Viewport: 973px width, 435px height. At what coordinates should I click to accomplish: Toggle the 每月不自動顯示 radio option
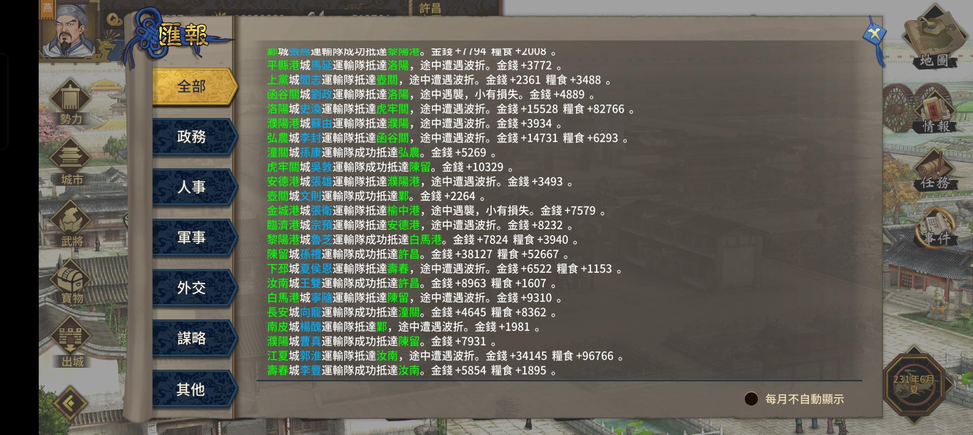coord(751,399)
